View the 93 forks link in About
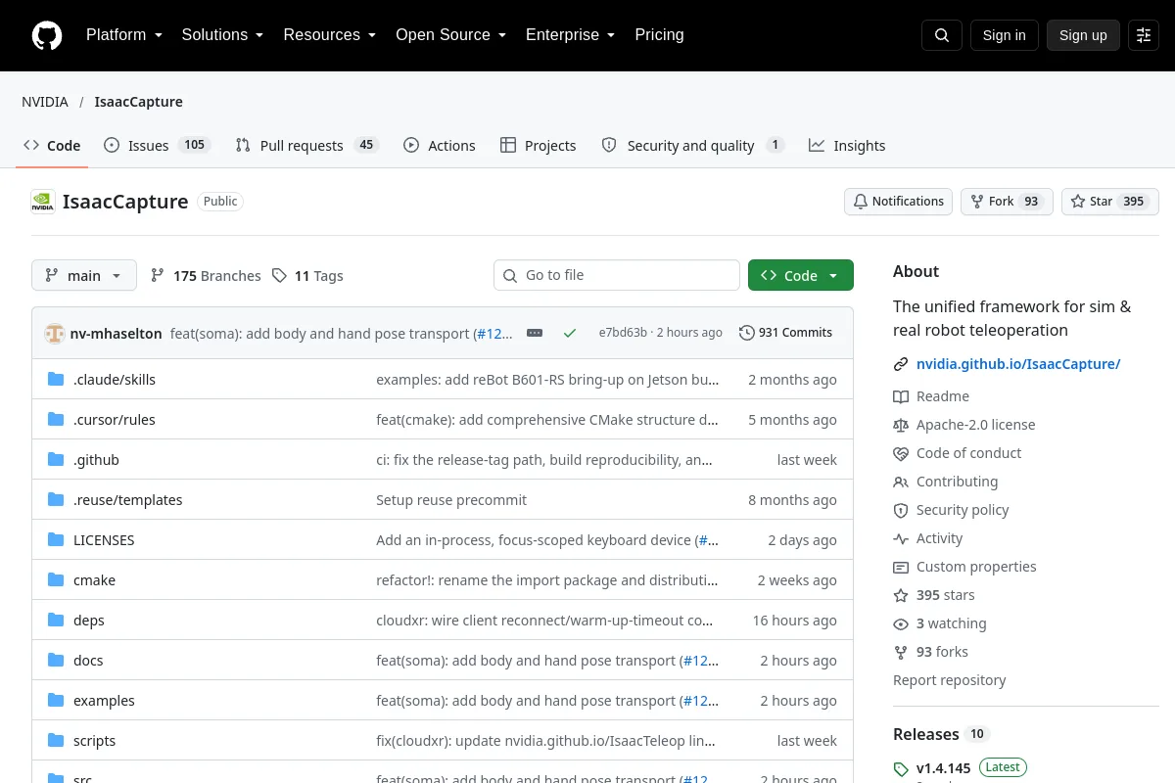This screenshot has width=1175, height=783. (x=931, y=652)
